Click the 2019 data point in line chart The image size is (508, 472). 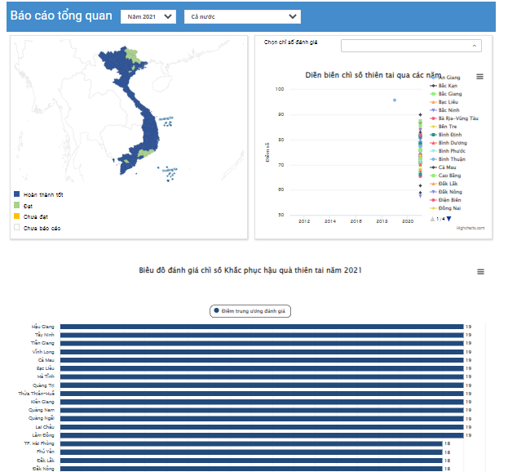click(395, 100)
